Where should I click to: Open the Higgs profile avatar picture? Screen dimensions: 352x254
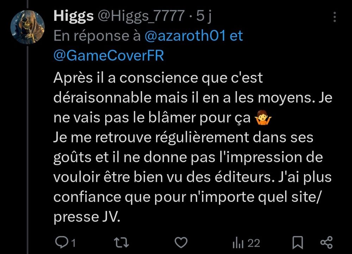pyautogui.click(x=27, y=27)
